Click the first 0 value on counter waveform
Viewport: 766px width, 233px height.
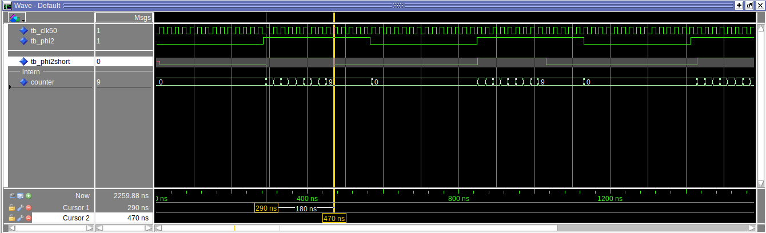tap(161, 82)
